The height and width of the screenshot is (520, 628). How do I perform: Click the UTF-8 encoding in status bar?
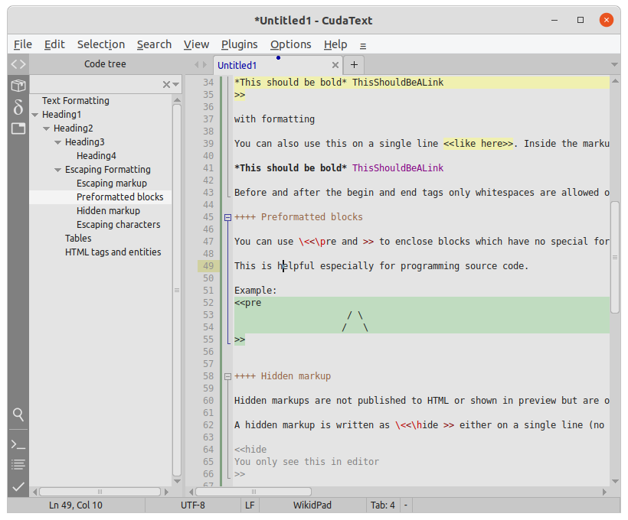193,505
